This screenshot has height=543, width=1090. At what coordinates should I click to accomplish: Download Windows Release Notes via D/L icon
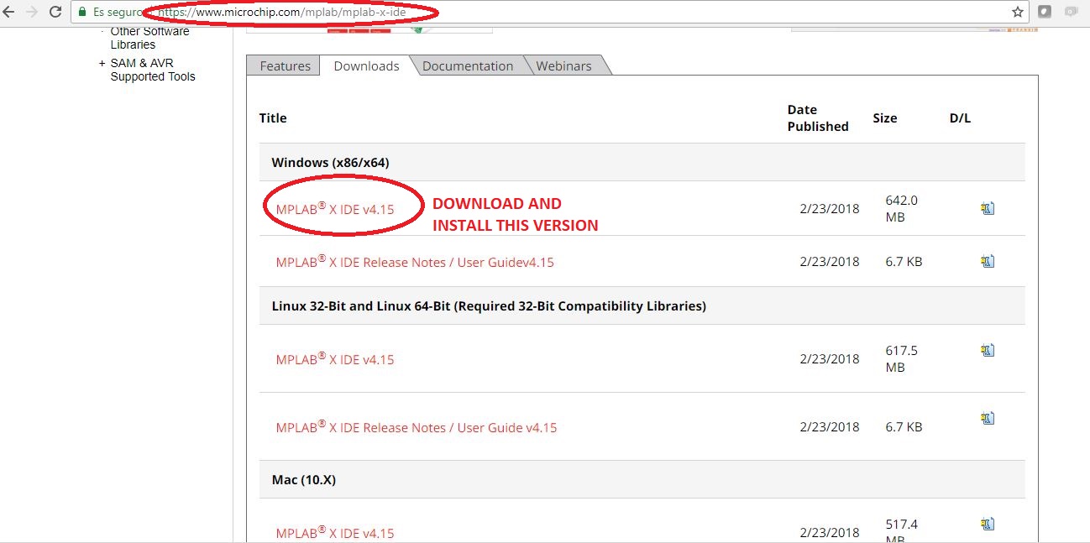coord(988,261)
